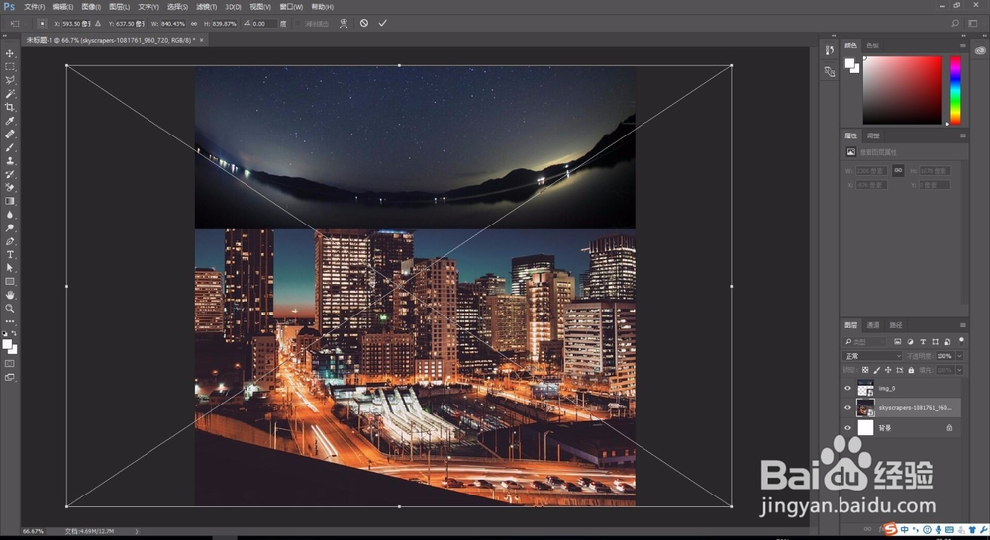Open the workspace switcher in options bar
This screenshot has height=540, width=990.
point(973,23)
